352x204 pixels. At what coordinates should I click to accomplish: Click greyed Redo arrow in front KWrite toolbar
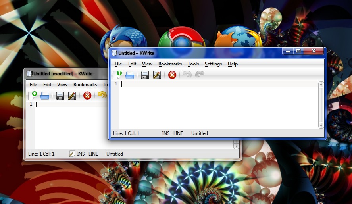coord(199,74)
